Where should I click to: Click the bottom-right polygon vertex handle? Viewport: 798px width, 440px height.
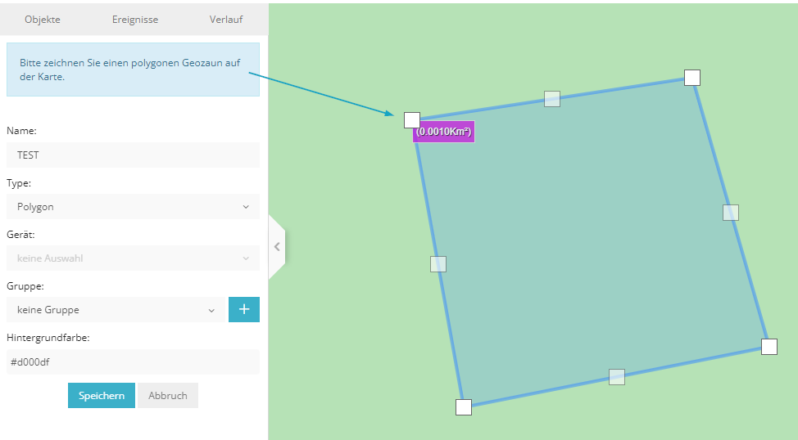tap(769, 347)
